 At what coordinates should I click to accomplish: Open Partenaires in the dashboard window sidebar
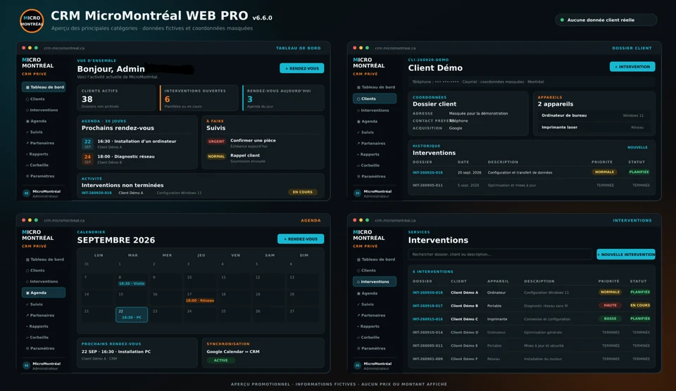[x=42, y=143]
